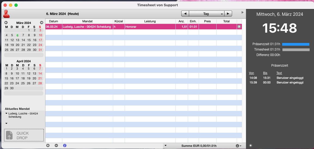Click the Anz. column header

182,21
